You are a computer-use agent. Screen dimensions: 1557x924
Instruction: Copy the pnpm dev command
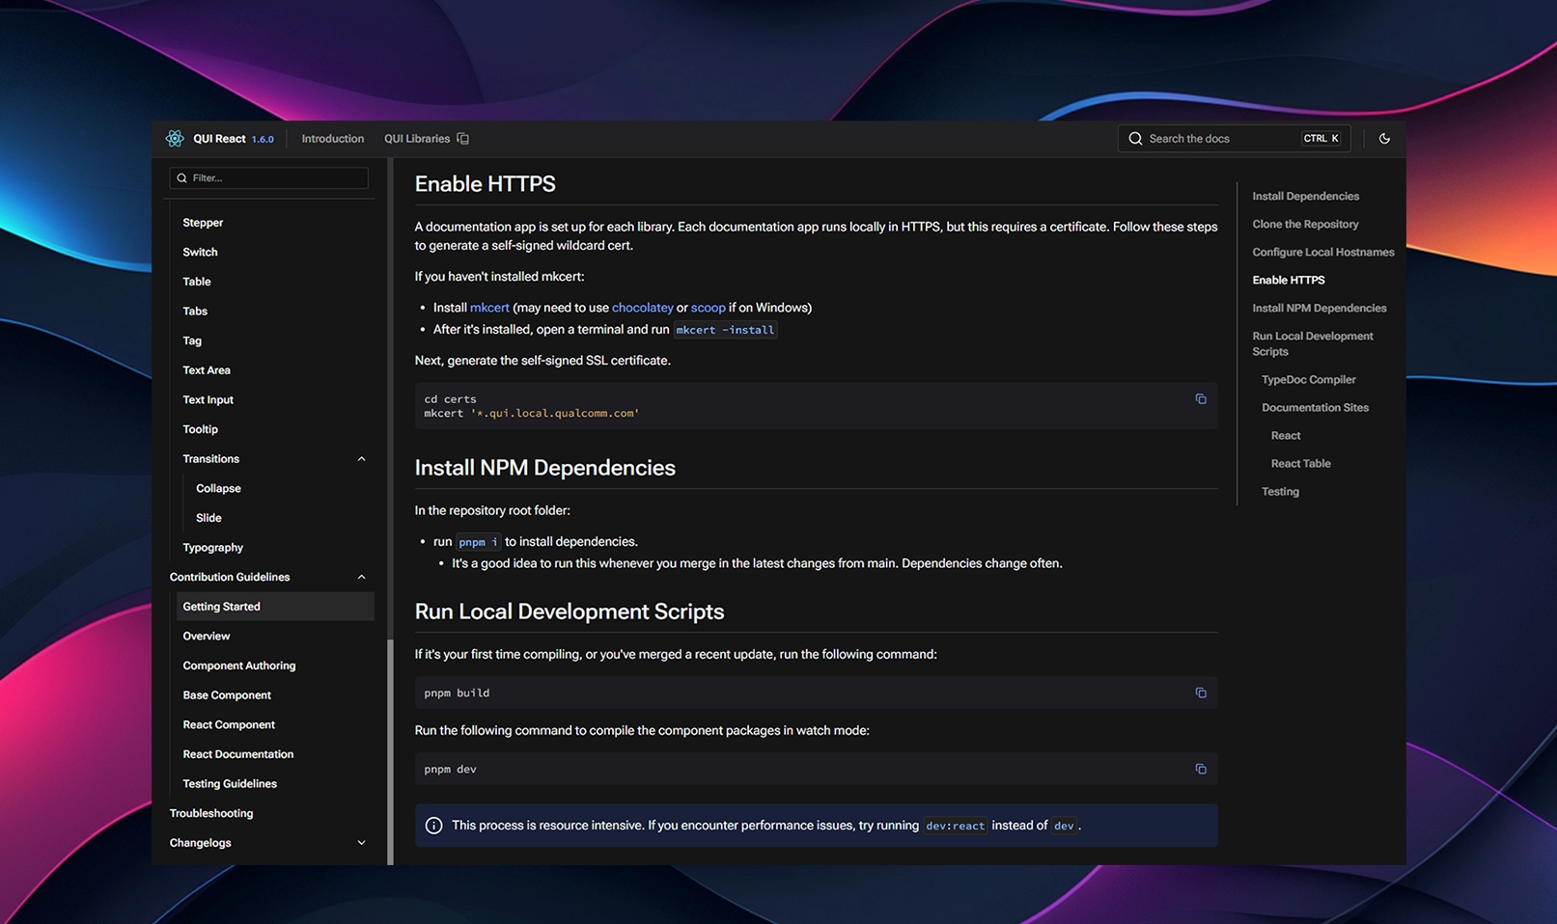click(1201, 769)
